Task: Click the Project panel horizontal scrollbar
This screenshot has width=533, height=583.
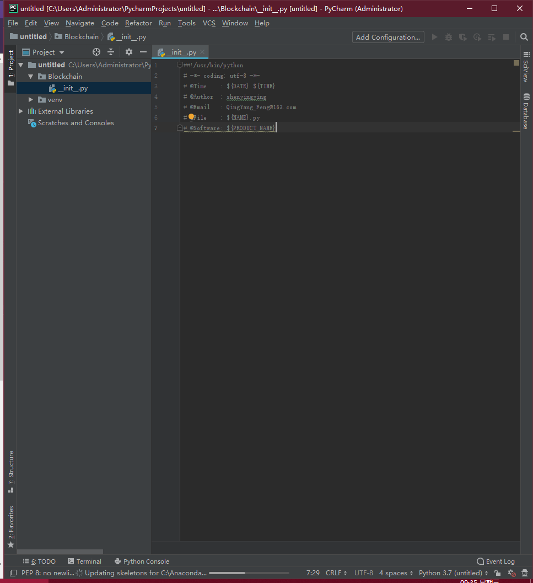Action: pos(60,552)
